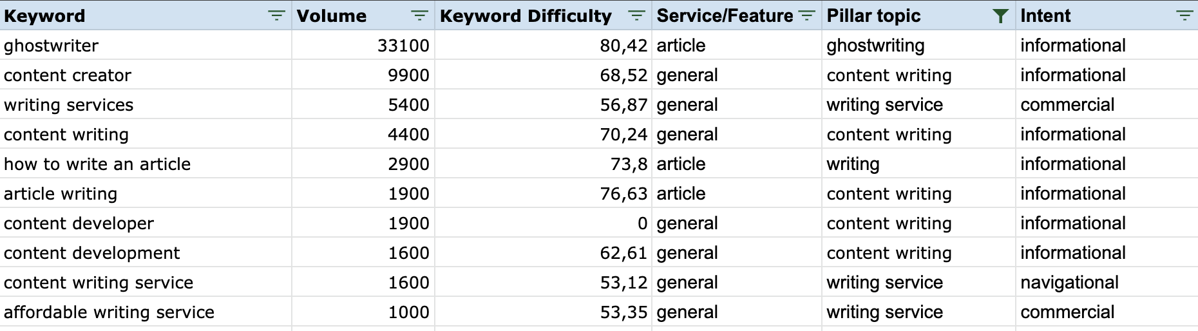Screen dimensions: 1198x331
Task: Open the Keyword Difficulty filter icon
Action: pos(636,15)
